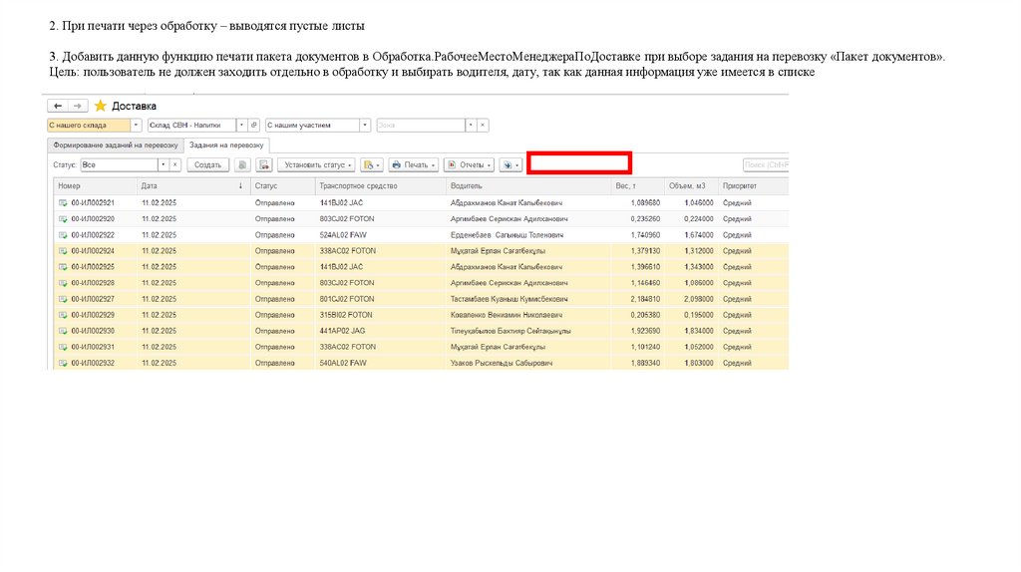Image resolution: width=1021 pixels, height=572 pixels.
Task: Click driver Аргимбаев Серикхан in row 00-ИЛ002920
Action: pos(509,219)
